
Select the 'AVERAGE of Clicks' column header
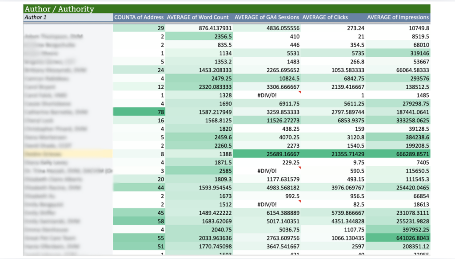(x=325, y=17)
